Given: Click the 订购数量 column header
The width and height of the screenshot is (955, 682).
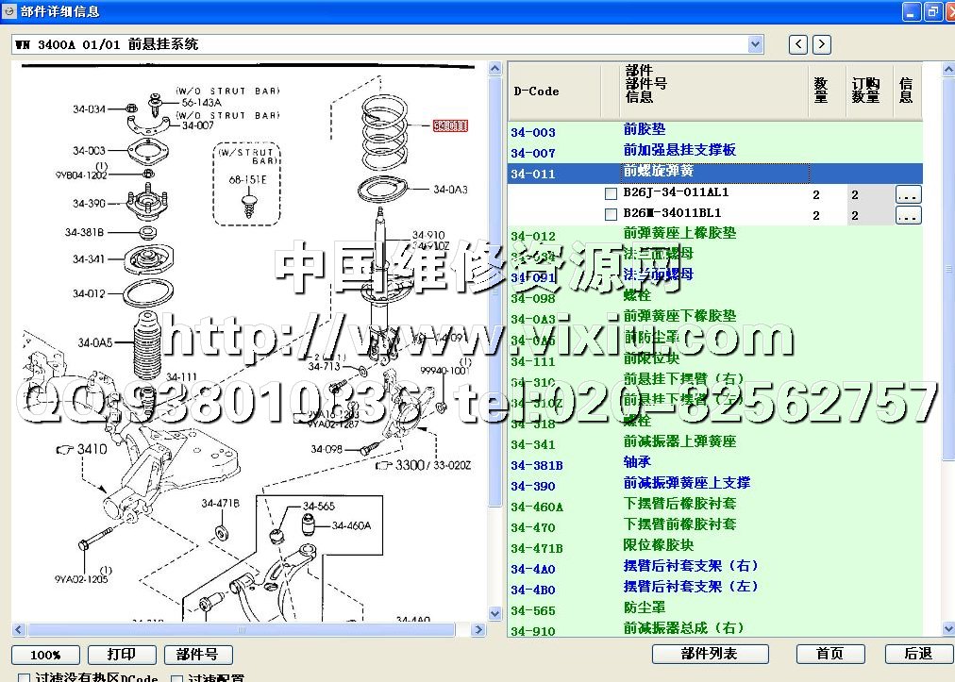Looking at the screenshot, I should pyautogui.click(x=865, y=91).
